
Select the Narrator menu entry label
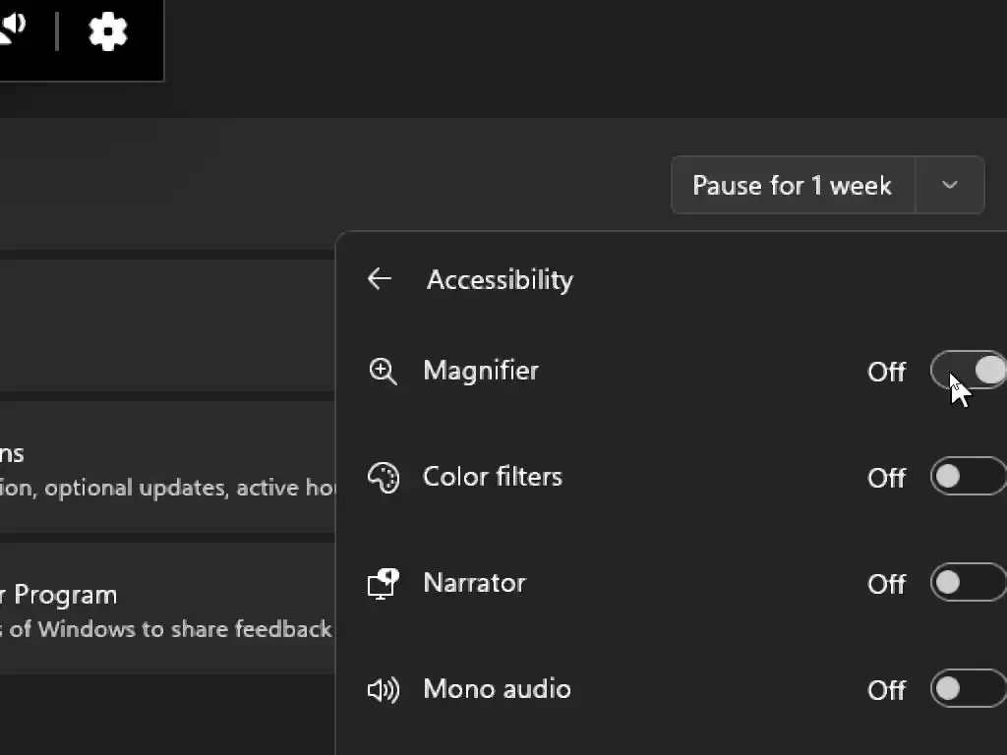tap(474, 583)
